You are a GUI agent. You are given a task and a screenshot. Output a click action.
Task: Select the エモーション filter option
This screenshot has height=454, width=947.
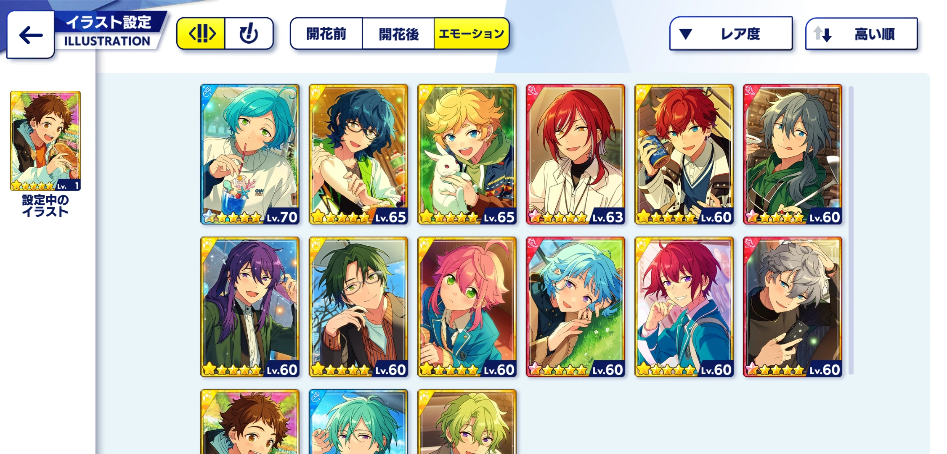click(x=472, y=34)
